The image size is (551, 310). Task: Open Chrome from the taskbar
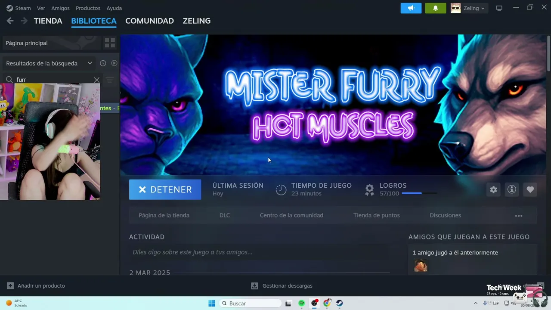click(327, 304)
